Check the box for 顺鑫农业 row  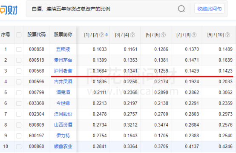pos(19,147)
